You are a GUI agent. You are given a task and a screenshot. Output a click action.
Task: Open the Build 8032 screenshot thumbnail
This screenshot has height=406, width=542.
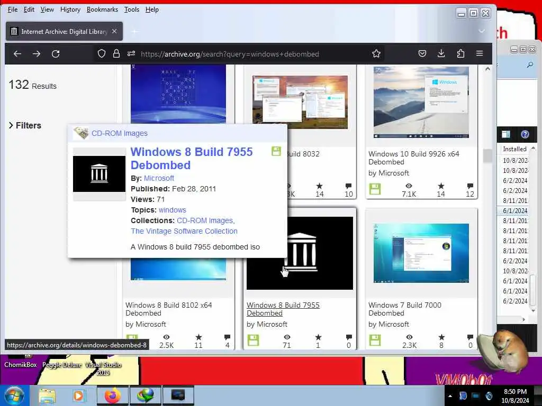[x=300, y=102]
